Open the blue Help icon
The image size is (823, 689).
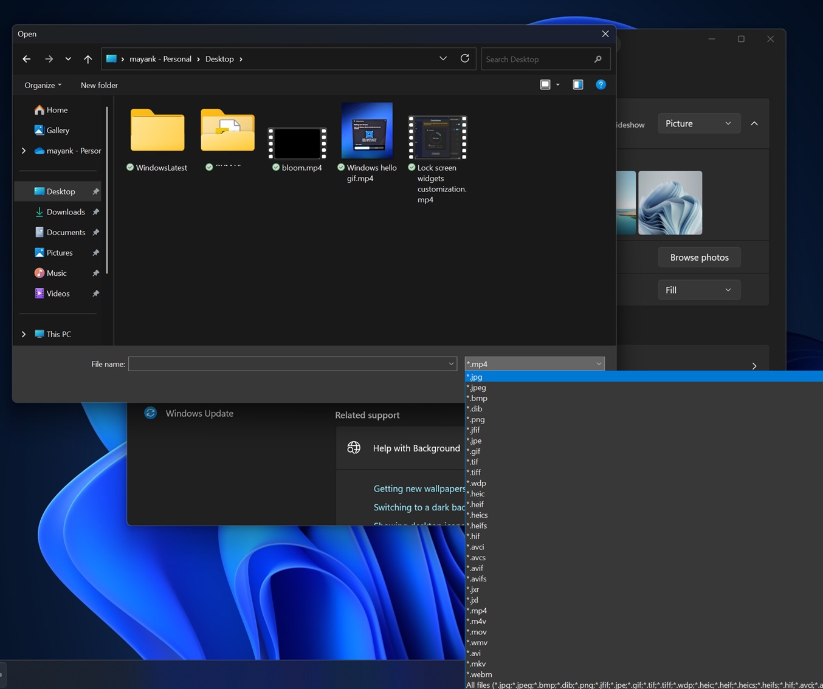(x=601, y=84)
